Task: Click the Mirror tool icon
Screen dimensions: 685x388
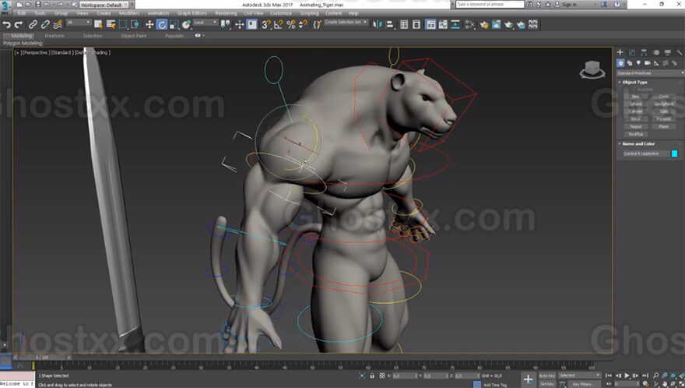Action: (x=377, y=24)
